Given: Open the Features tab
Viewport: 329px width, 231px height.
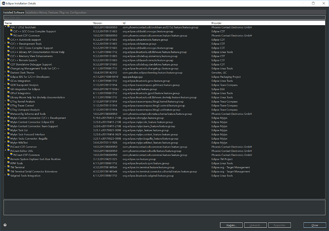Looking at the screenshot, I should click(53, 12).
